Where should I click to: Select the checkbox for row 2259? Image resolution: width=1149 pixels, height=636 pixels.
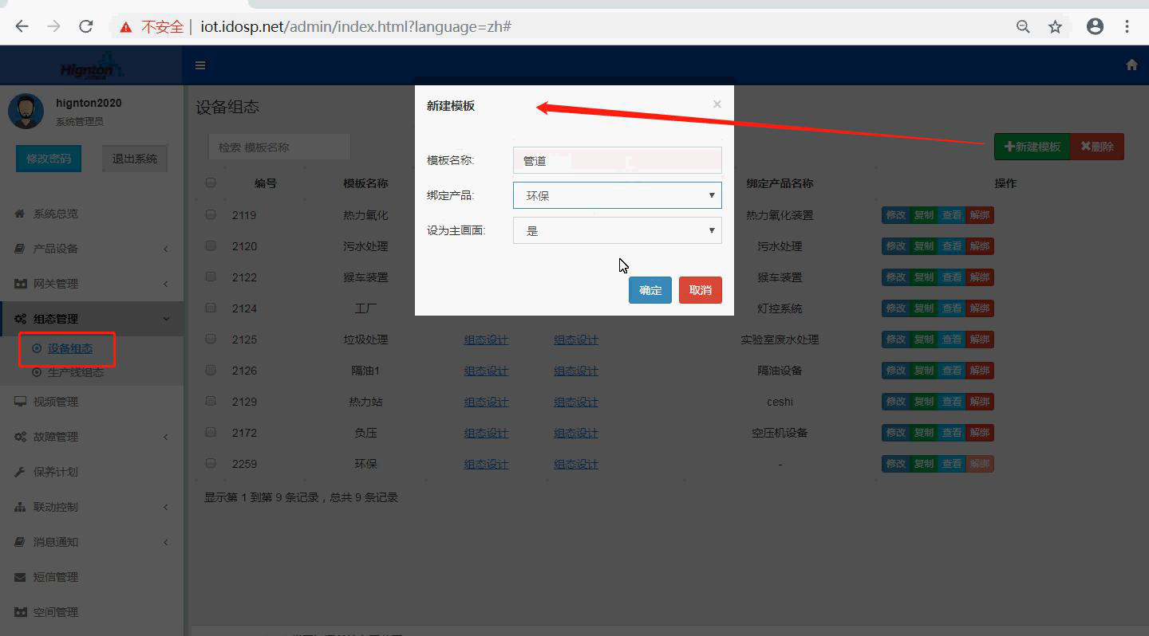211,463
